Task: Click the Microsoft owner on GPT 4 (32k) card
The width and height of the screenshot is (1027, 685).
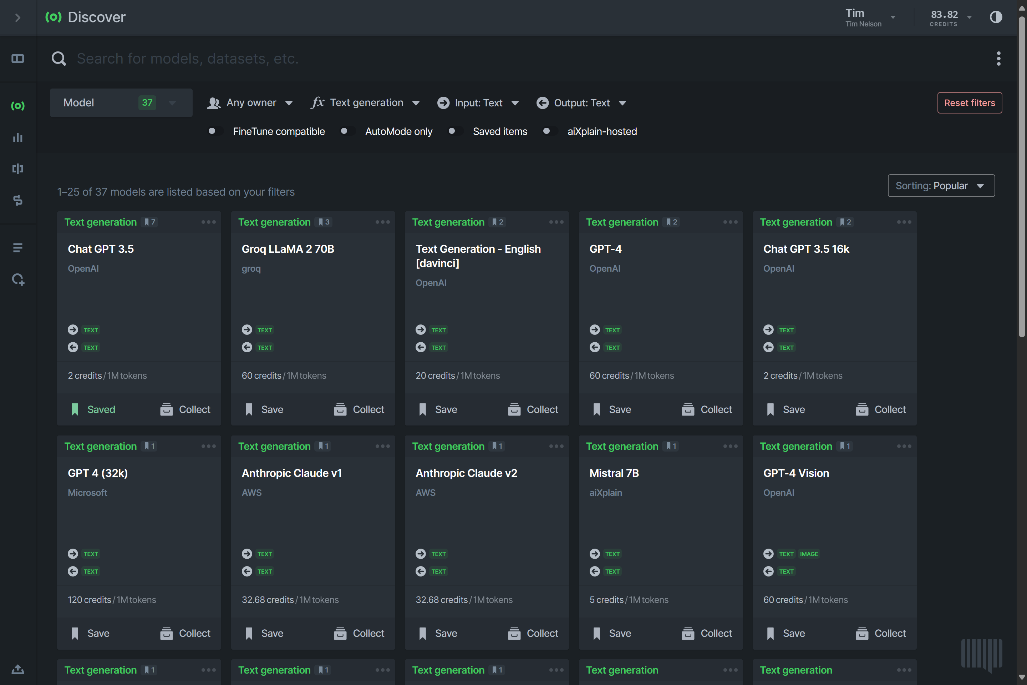Action: (87, 493)
